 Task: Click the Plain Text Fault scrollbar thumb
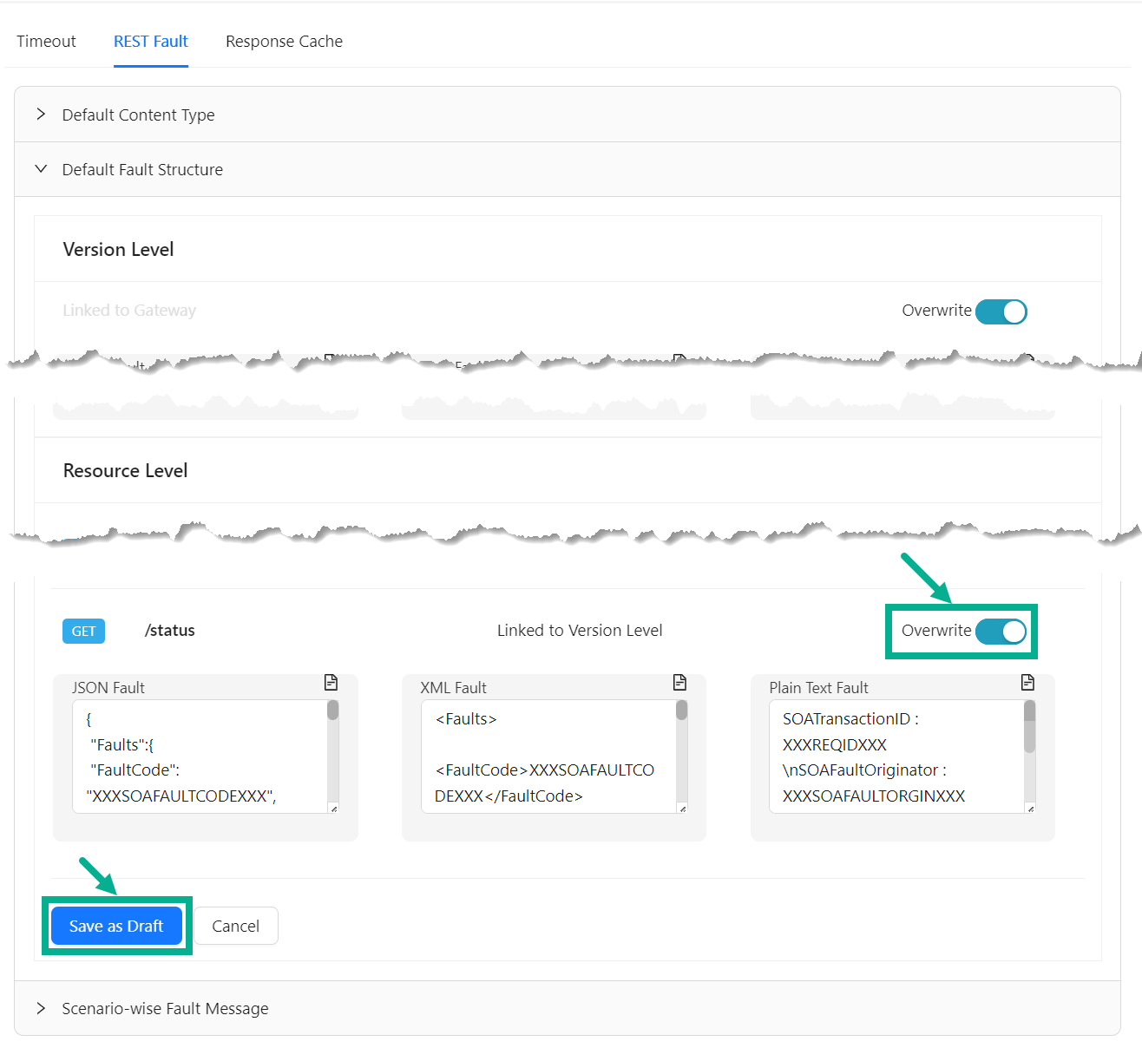[1030, 727]
